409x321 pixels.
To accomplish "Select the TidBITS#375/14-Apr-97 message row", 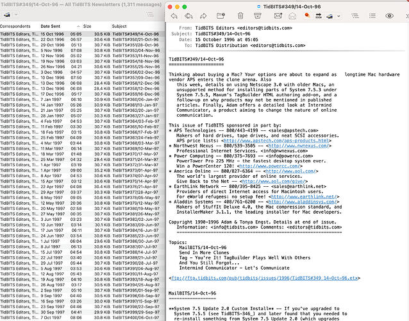I will [83, 181].
